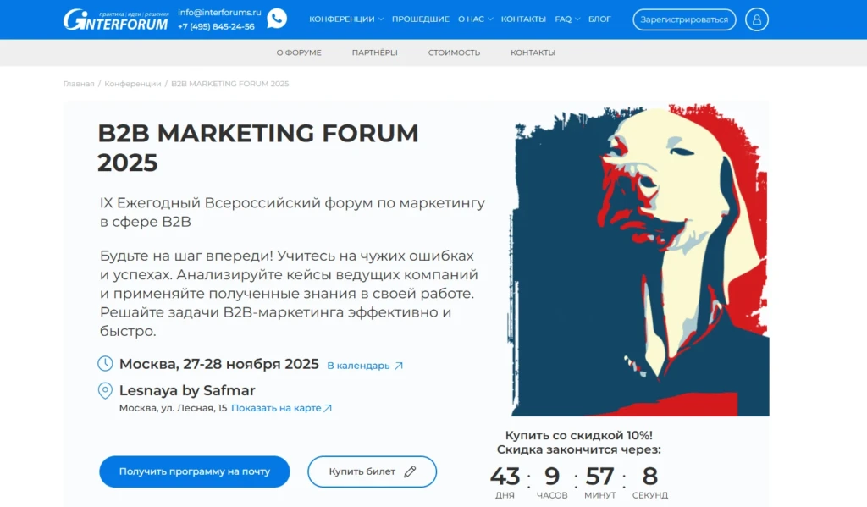Open the Блог menu item
Viewport: 867px width, 507px height.
(599, 19)
